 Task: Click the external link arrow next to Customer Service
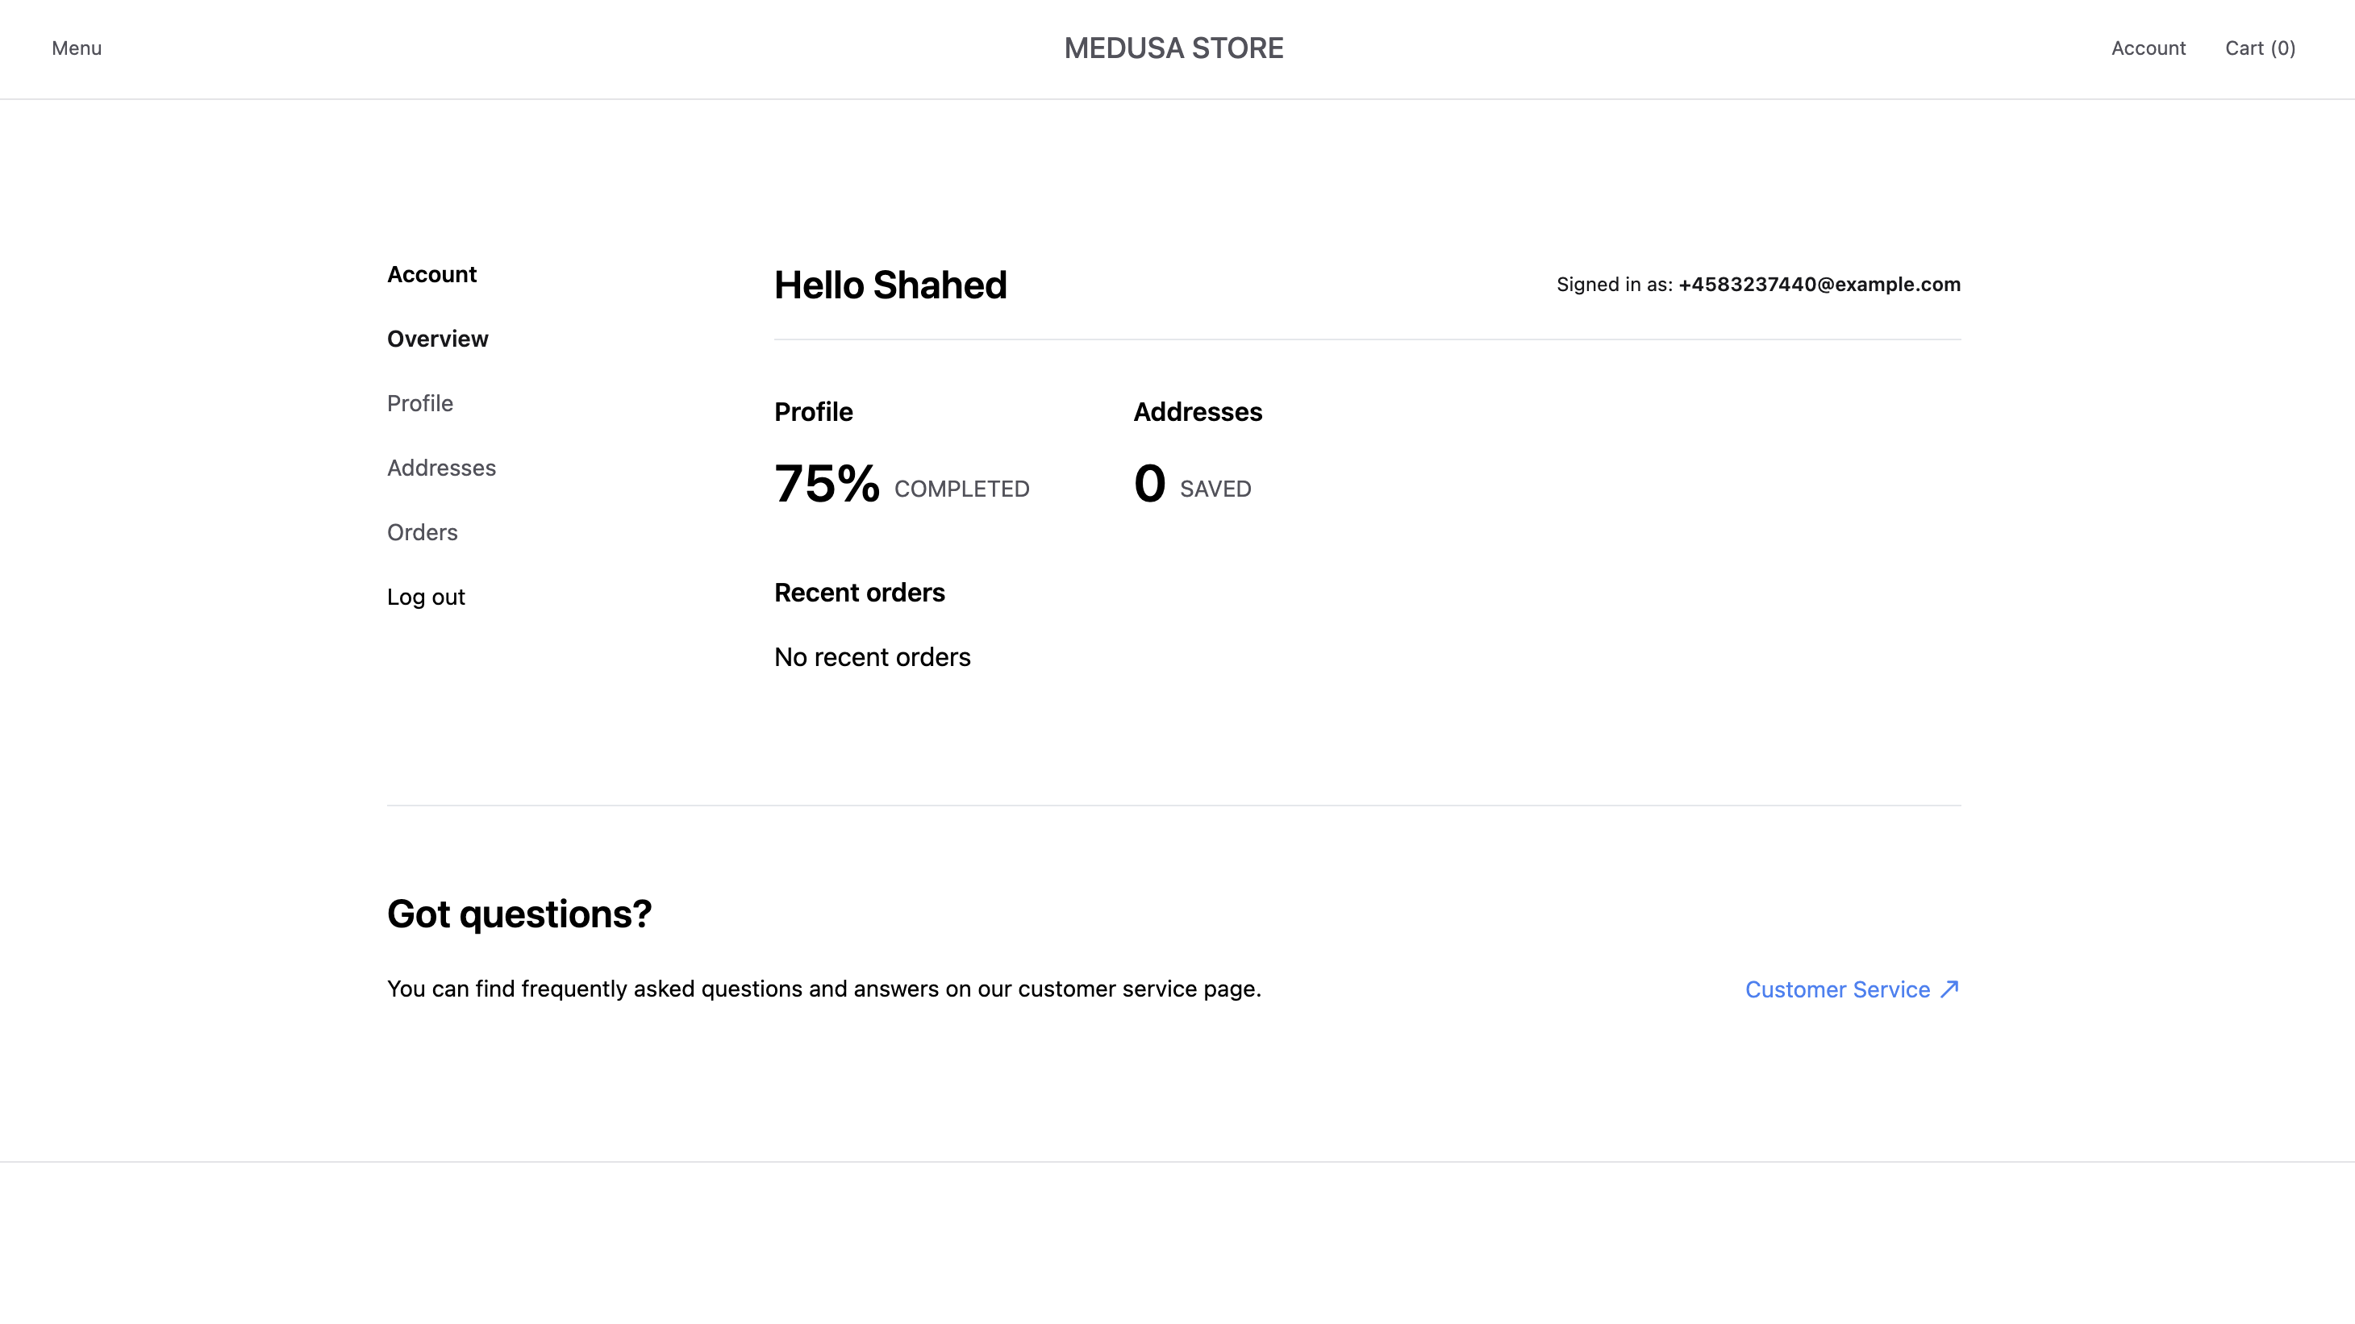coord(1950,989)
